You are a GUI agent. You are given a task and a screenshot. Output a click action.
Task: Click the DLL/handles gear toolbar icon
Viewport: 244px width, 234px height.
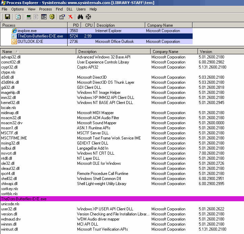[52, 17]
